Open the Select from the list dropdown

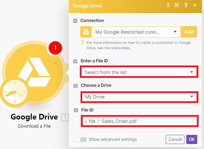click(x=139, y=72)
